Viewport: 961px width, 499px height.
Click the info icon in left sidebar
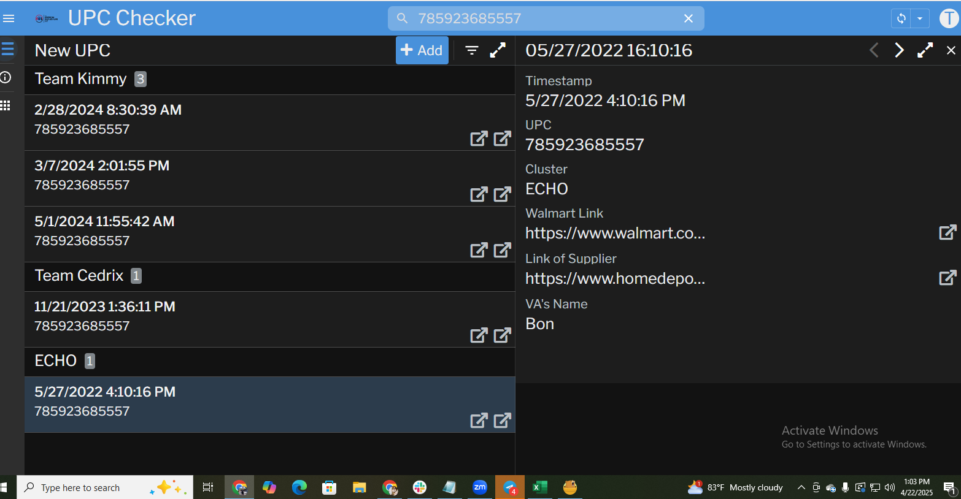coord(6,77)
